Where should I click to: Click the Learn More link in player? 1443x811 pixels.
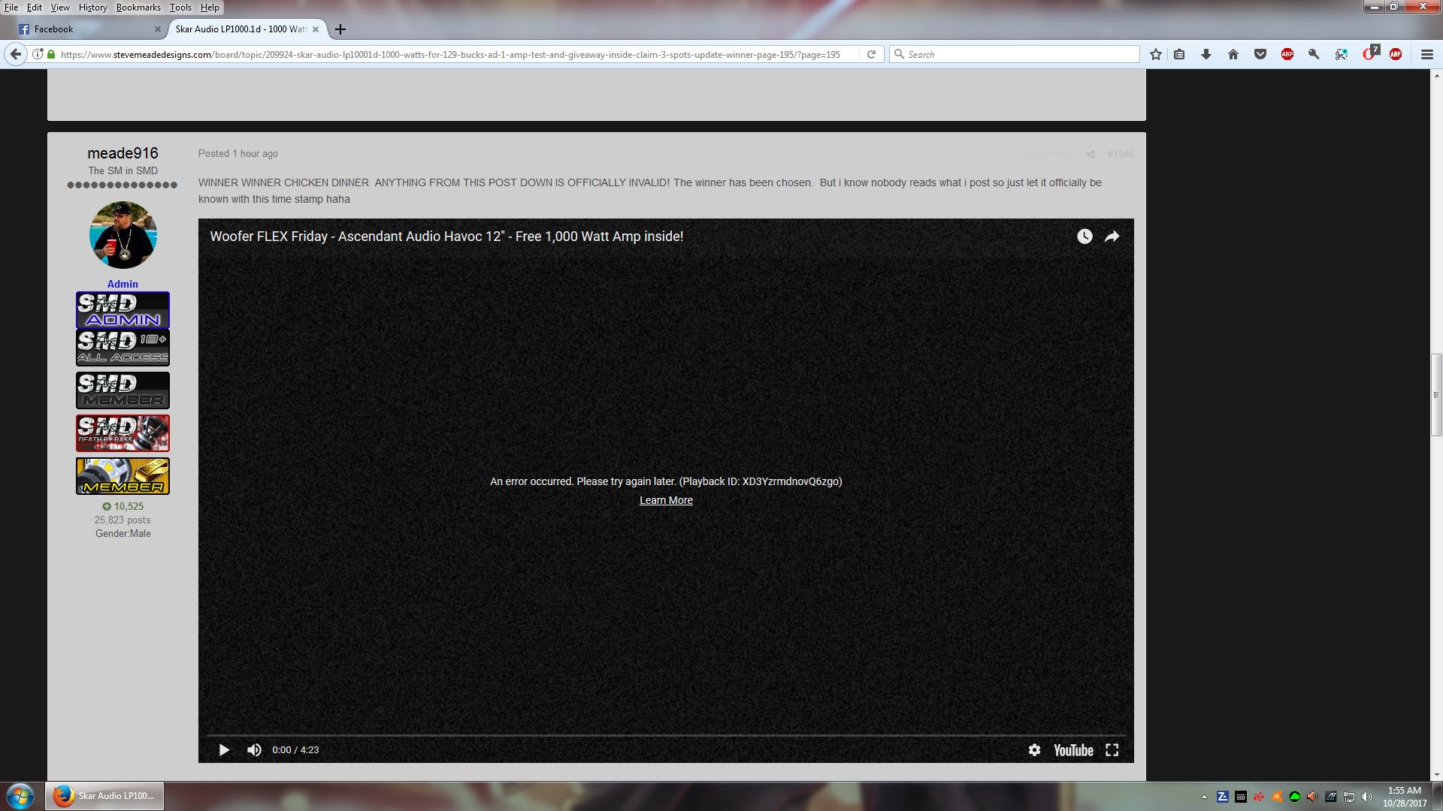coord(666,500)
